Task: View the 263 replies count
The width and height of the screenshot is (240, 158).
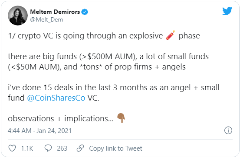Action: [x=62, y=149]
